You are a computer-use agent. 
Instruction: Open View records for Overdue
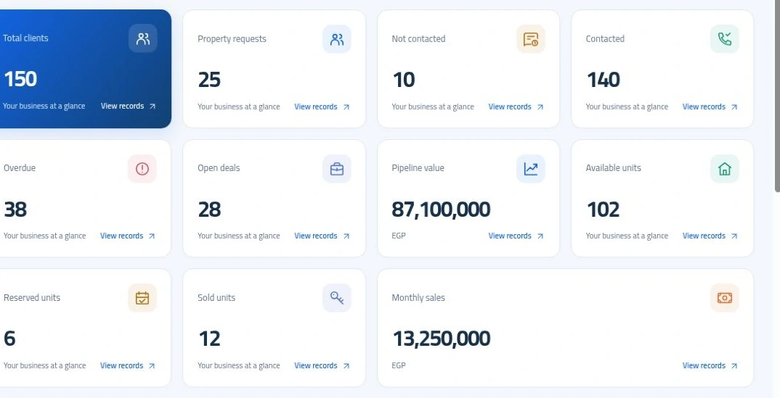click(128, 236)
